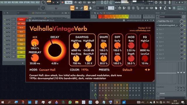
Task: Toggle the metronome icon
Action: pyautogui.click(x=75, y=2)
